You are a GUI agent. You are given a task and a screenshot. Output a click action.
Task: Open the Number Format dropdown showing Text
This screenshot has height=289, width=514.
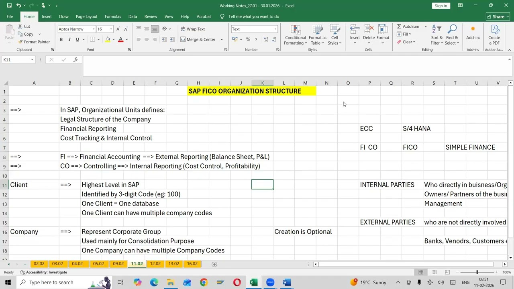[275, 29]
